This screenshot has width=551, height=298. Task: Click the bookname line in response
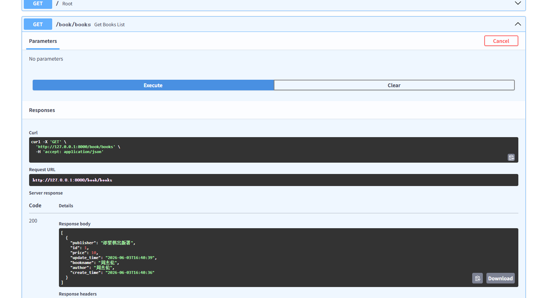(x=95, y=263)
